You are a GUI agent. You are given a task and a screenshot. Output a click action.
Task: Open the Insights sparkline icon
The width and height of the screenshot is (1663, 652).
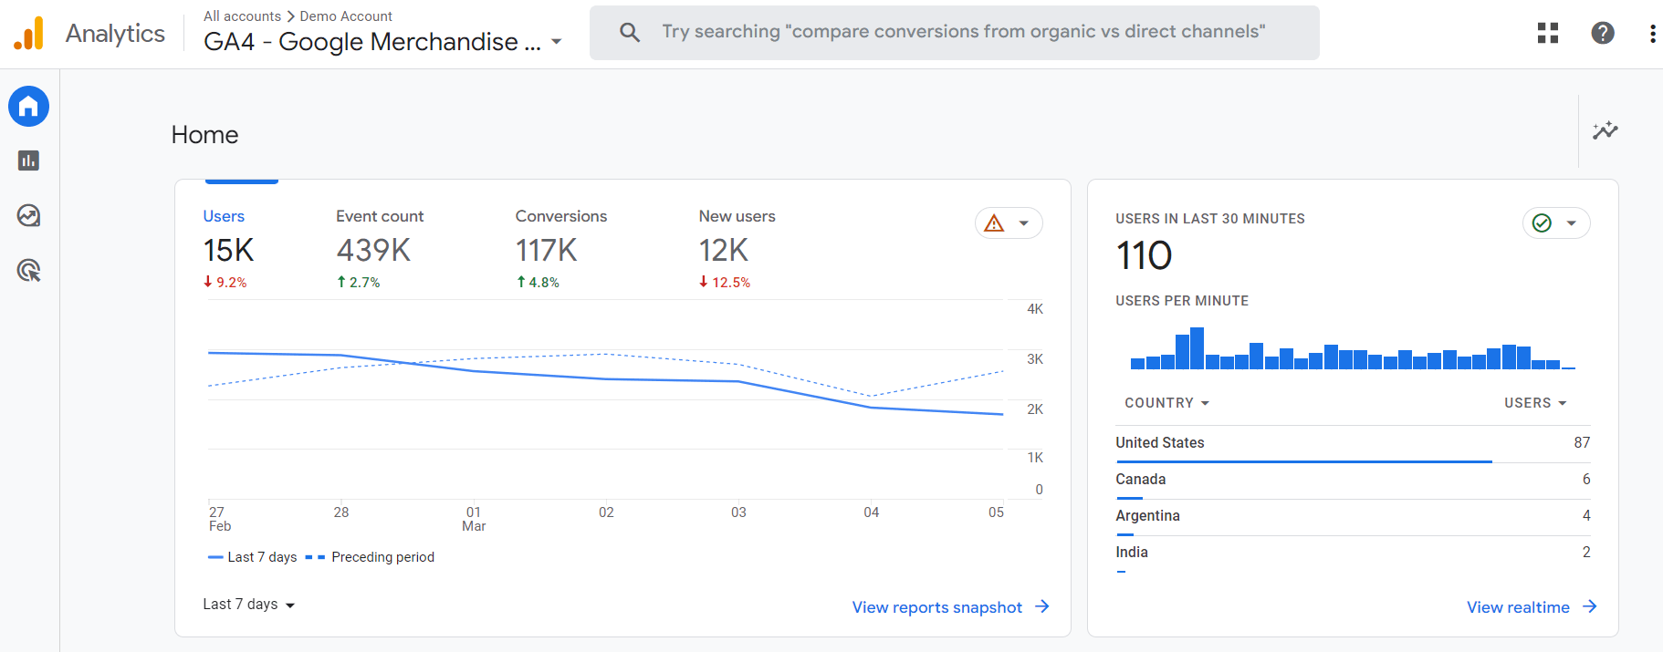click(x=1605, y=130)
